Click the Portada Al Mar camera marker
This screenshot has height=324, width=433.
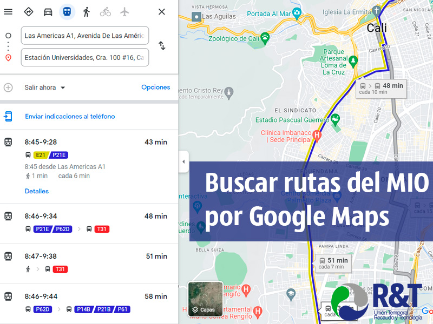point(297,13)
